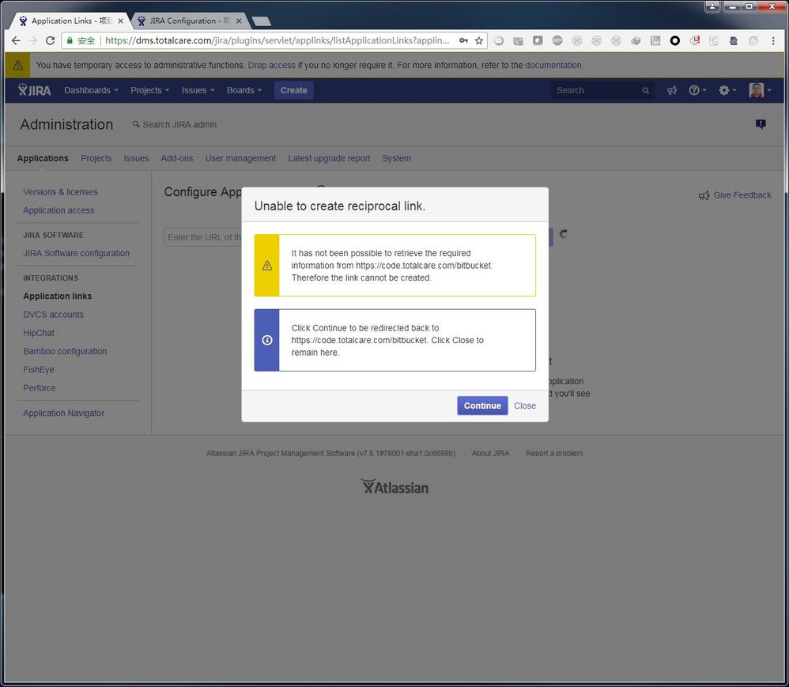Switch to the Add-ons tab
Image resolution: width=789 pixels, height=687 pixels.
click(177, 158)
